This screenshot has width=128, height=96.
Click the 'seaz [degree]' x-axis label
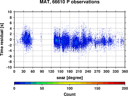tap(70, 78)
